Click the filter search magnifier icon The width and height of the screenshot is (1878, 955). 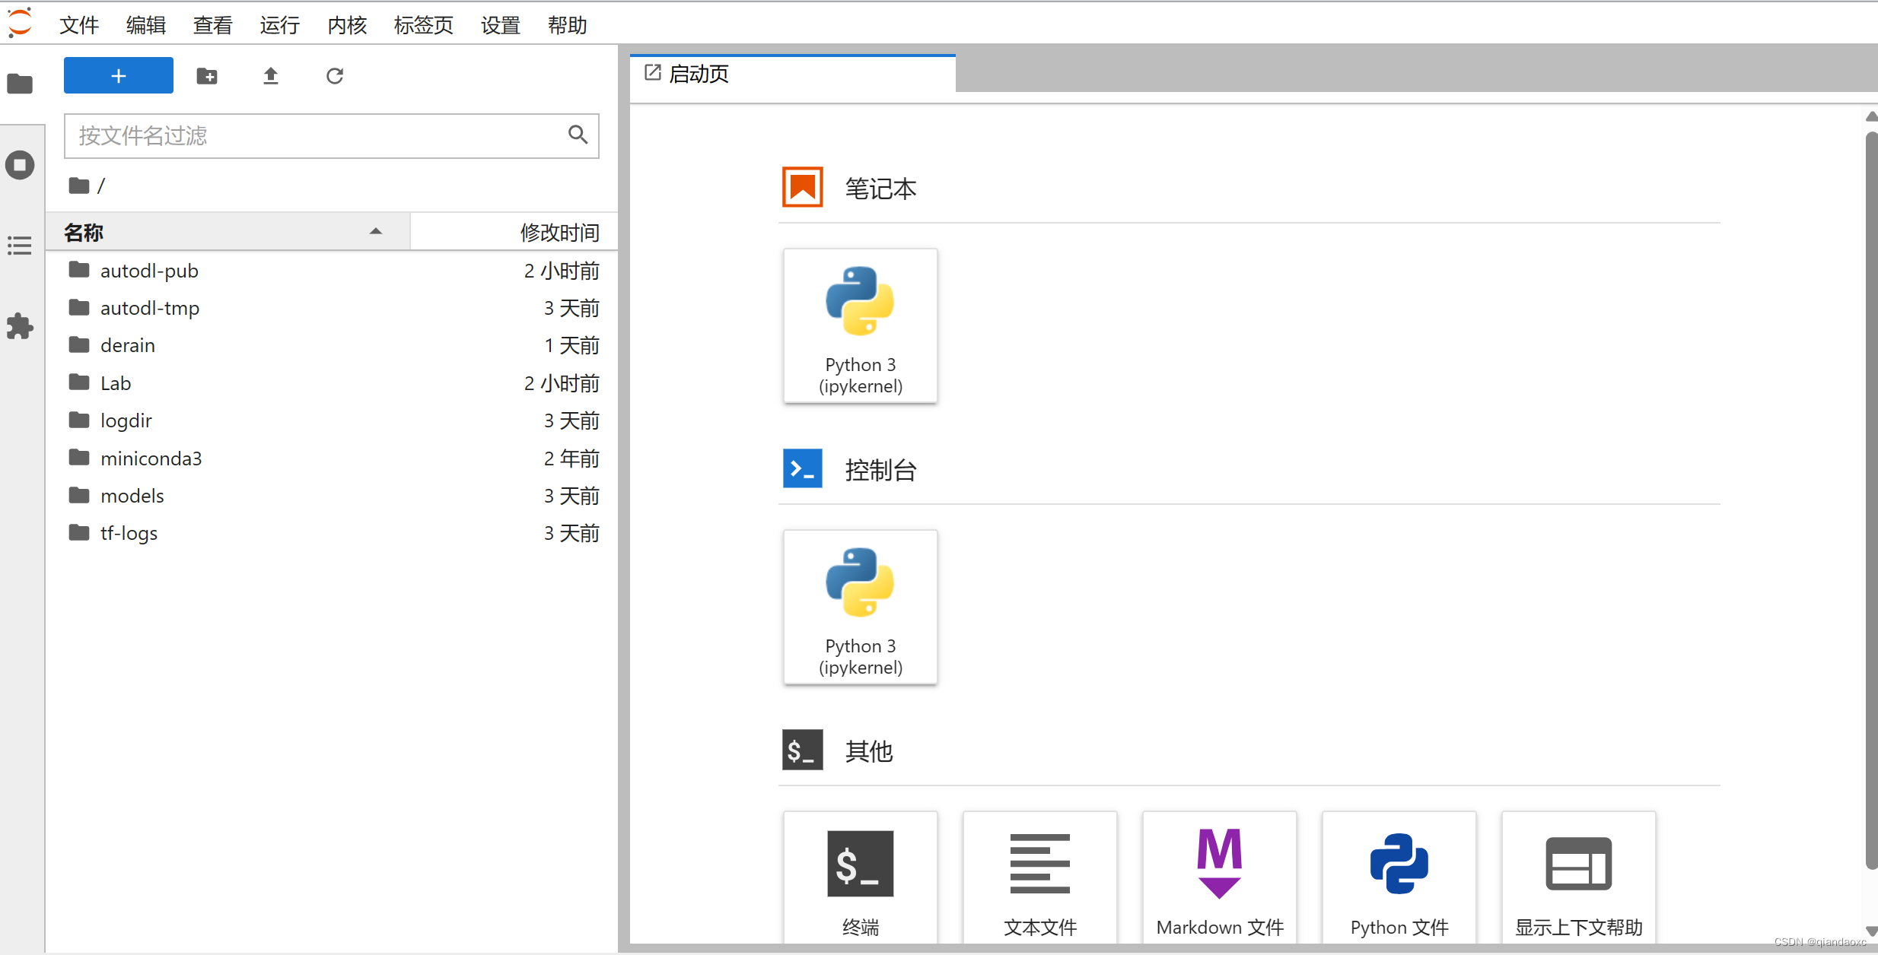point(578,135)
